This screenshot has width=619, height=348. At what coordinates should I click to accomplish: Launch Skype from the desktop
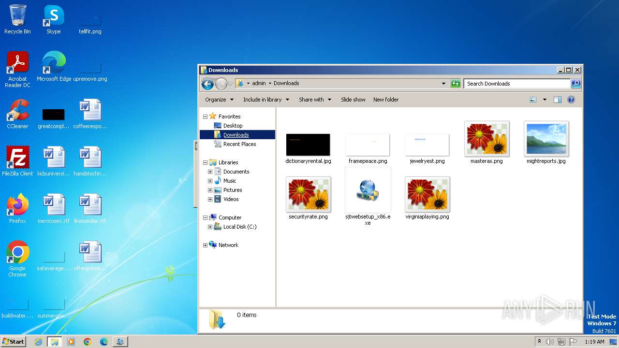click(53, 19)
